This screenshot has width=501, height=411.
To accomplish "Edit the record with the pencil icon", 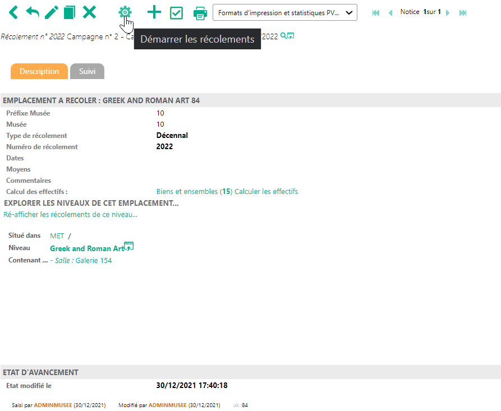I will (52, 12).
